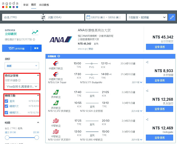Click the travel dates field
The height and width of the screenshot is (144, 177).
click(x=105, y=17)
